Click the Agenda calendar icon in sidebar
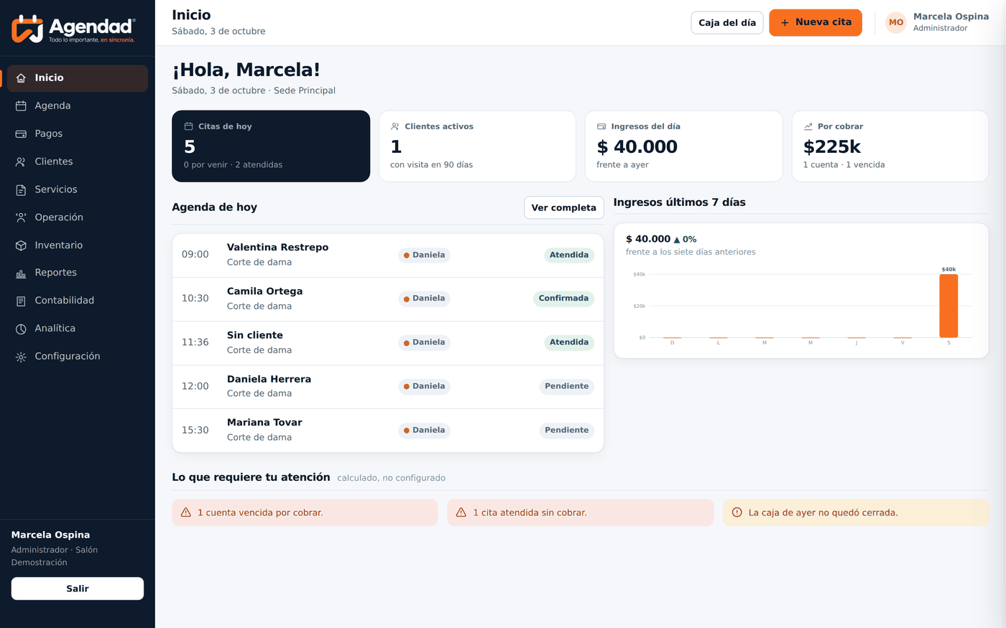 coord(21,106)
